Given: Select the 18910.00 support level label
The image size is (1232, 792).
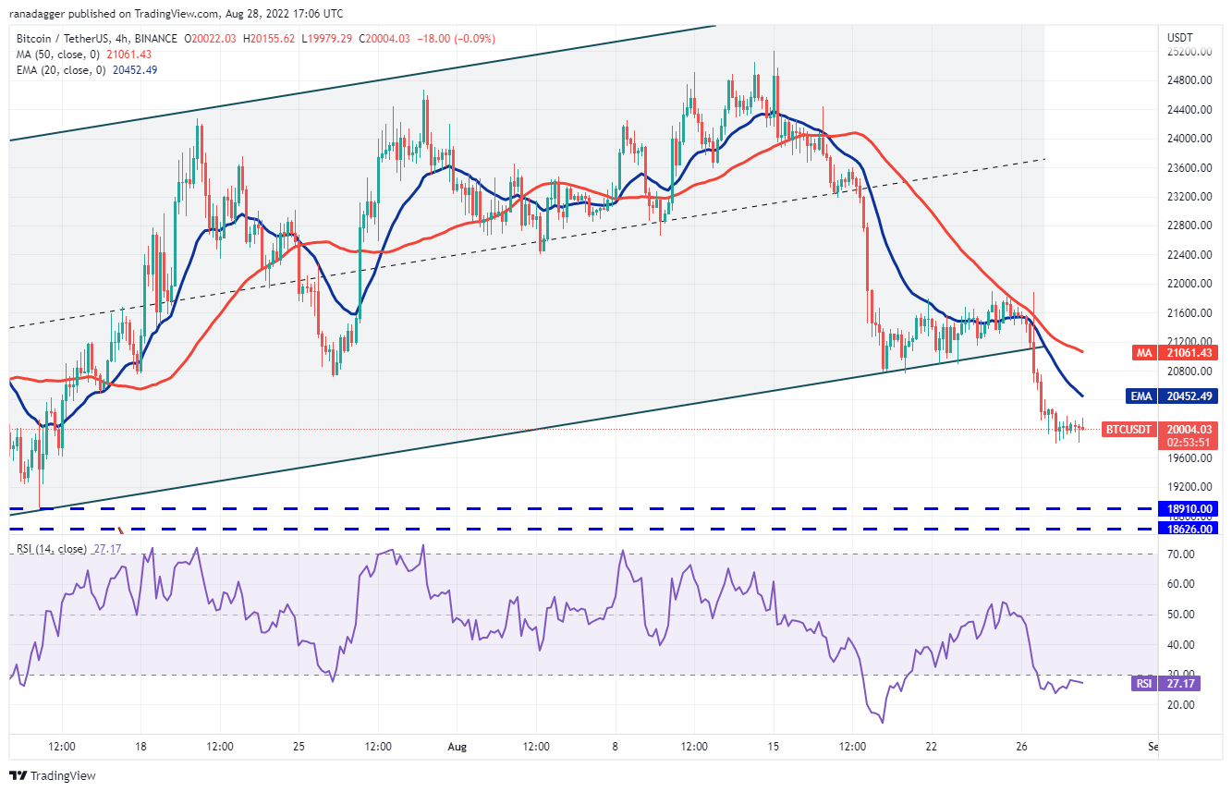Looking at the screenshot, I should pos(1191,508).
